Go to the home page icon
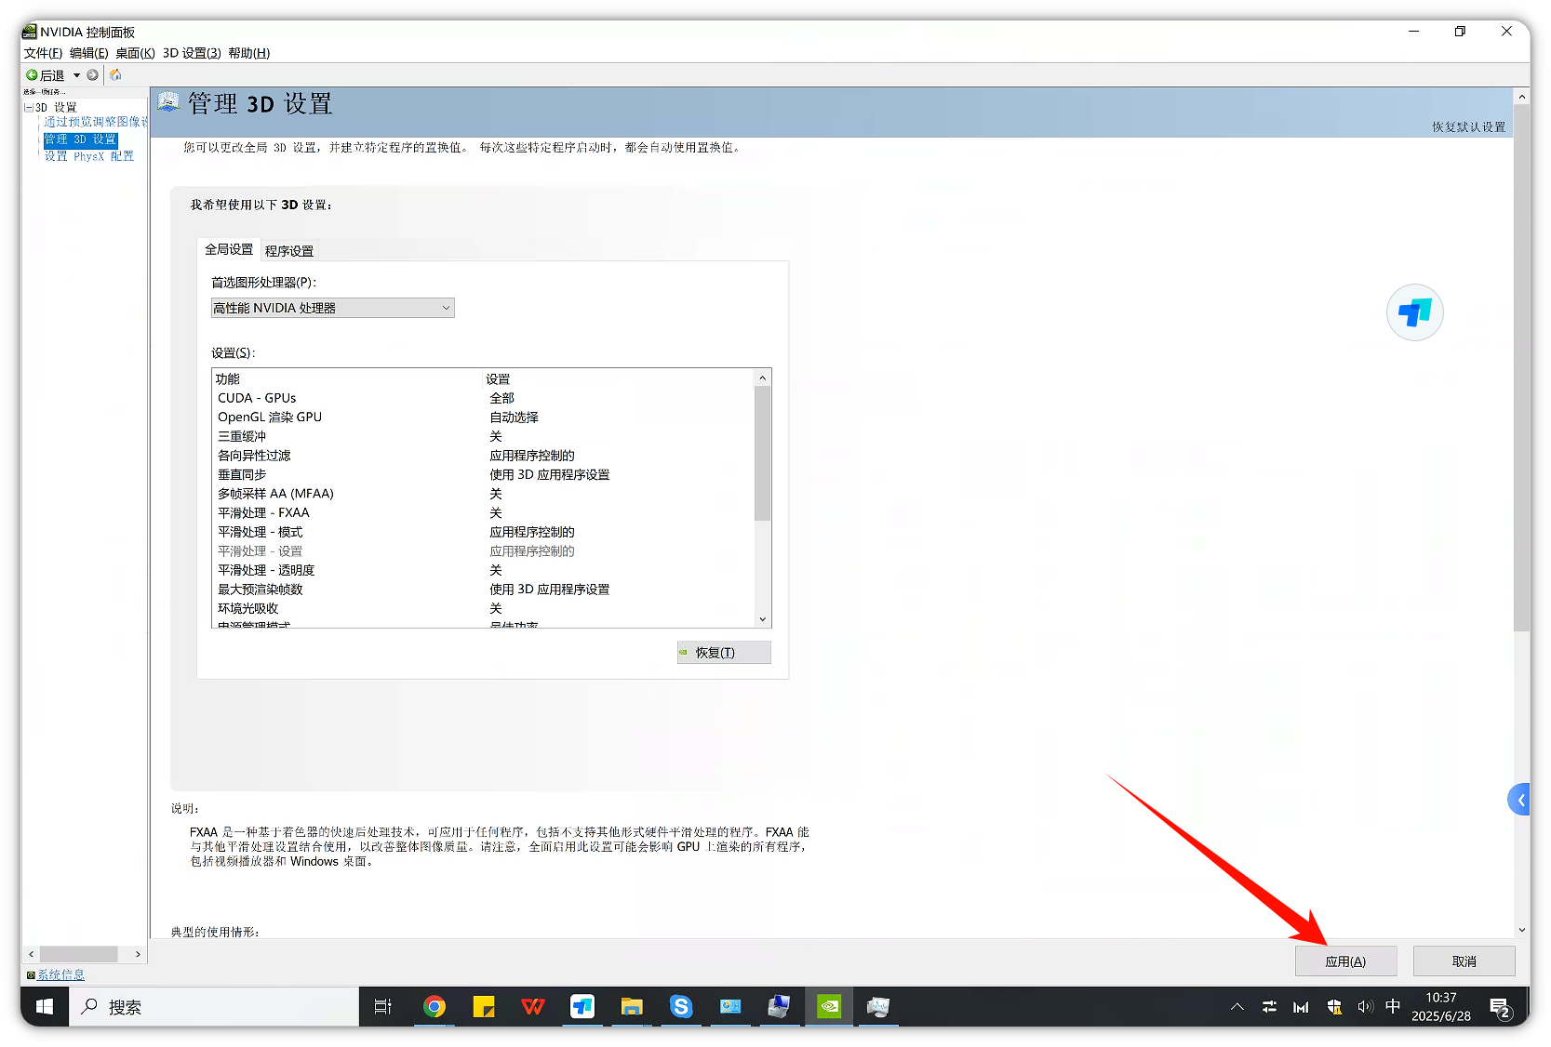The height and width of the screenshot is (1047, 1551). 115,75
